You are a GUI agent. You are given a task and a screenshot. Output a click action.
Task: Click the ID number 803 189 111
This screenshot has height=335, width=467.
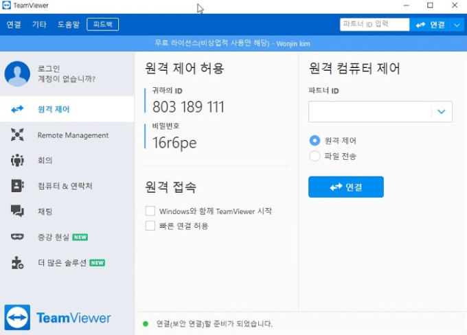pos(188,106)
